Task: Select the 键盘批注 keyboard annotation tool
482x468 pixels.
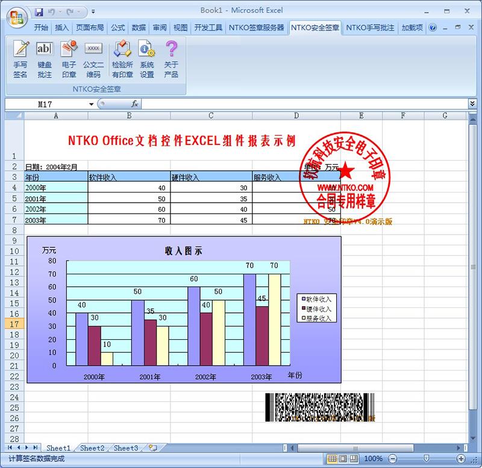Action: click(45, 59)
